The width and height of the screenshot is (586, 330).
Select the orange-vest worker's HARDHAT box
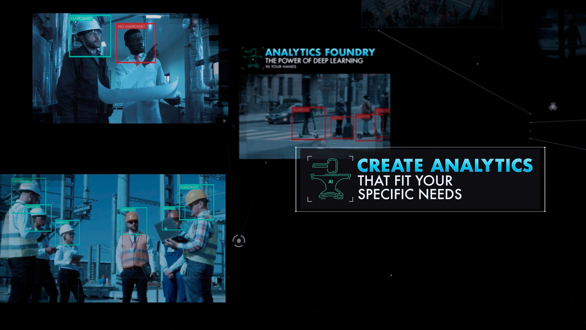[134, 221]
